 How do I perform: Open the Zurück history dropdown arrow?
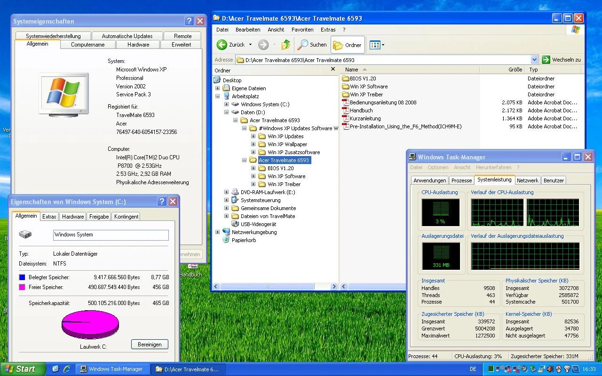click(250, 45)
